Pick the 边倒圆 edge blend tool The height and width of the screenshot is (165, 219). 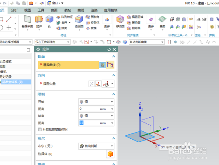pyautogui.click(x=79, y=19)
